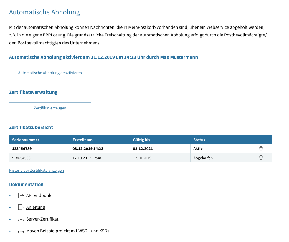Click download icon next to Server-Zertifikat
This screenshot has width=289, height=242.
pos(21,219)
